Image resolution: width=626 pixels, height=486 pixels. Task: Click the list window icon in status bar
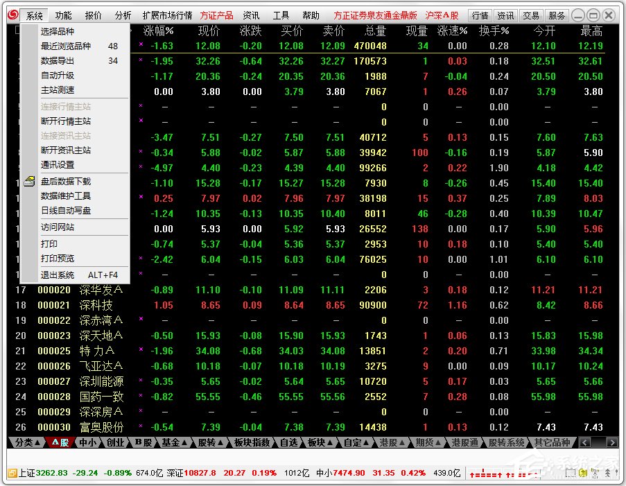tap(571, 473)
